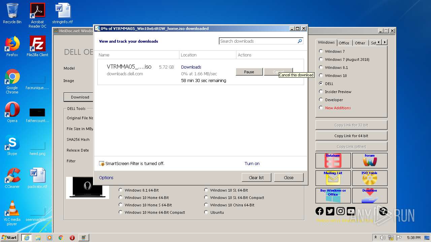Open the Downloads location link
This screenshot has height=242, width=431.
pyautogui.click(x=191, y=67)
